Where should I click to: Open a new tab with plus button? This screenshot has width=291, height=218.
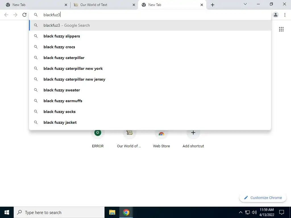[x=213, y=5]
